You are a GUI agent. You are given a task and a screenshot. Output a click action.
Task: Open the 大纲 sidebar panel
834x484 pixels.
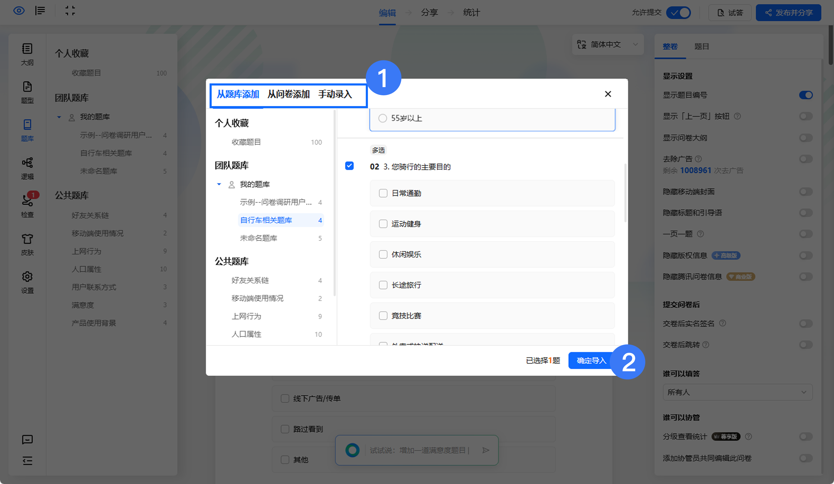pyautogui.click(x=27, y=55)
